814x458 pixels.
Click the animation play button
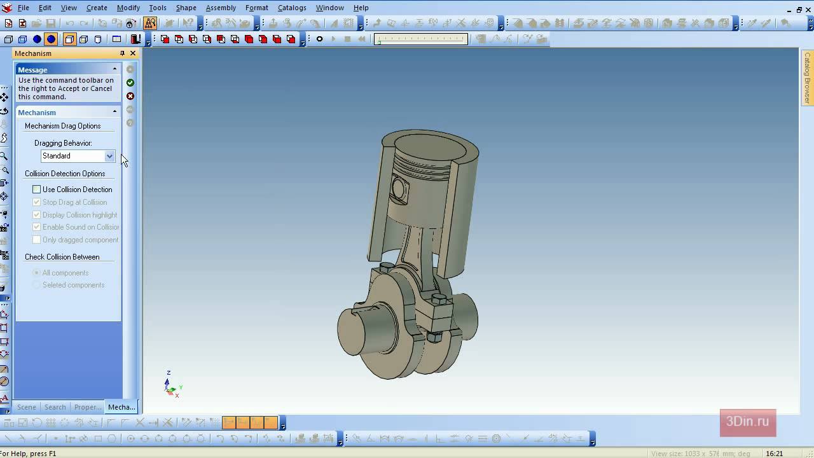click(x=333, y=39)
